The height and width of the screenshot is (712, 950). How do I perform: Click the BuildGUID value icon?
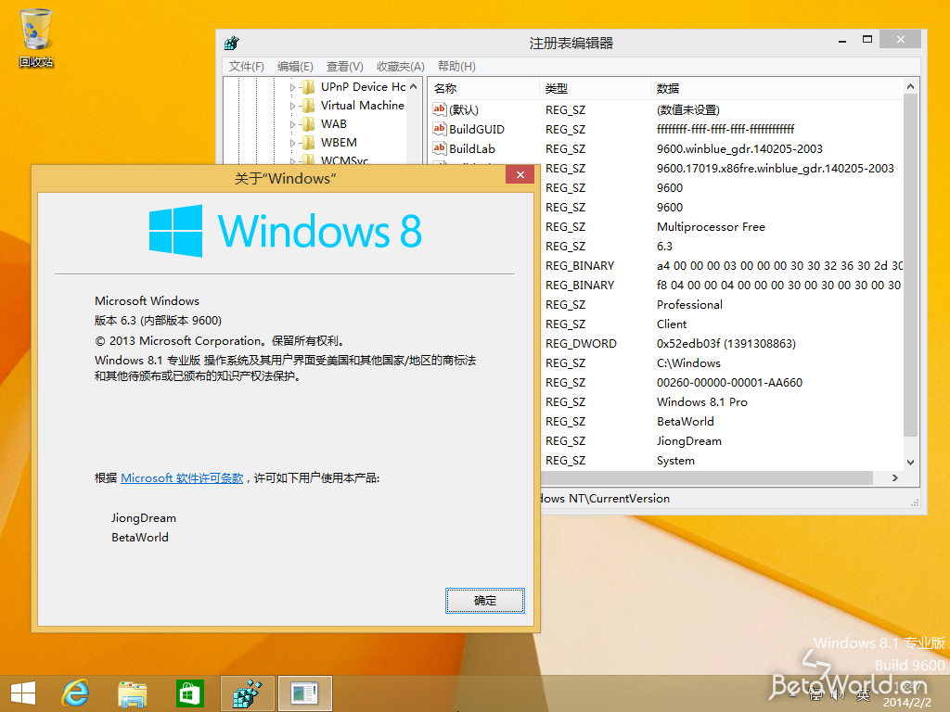pos(440,129)
